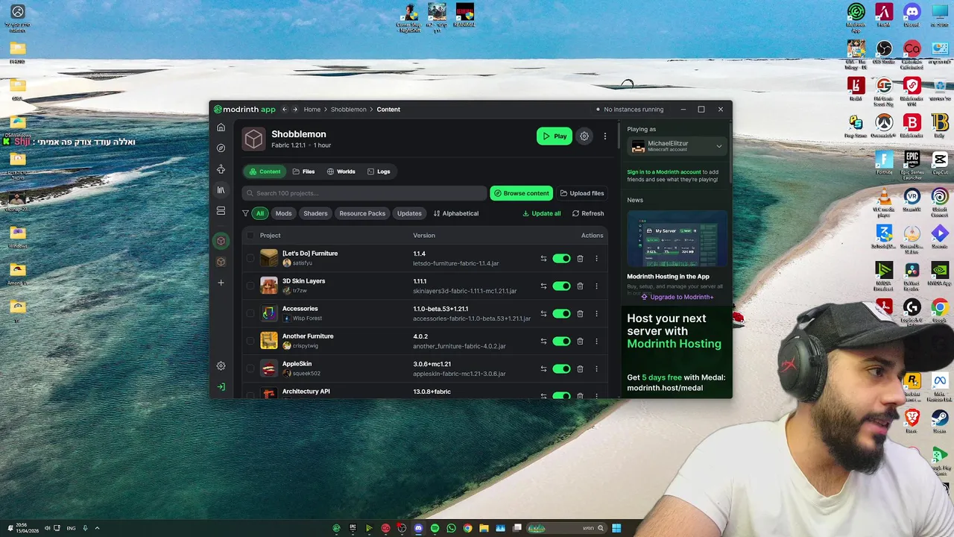This screenshot has height=537, width=954.
Task: Click Sign in to a Modrinth account link
Action: coord(664,172)
